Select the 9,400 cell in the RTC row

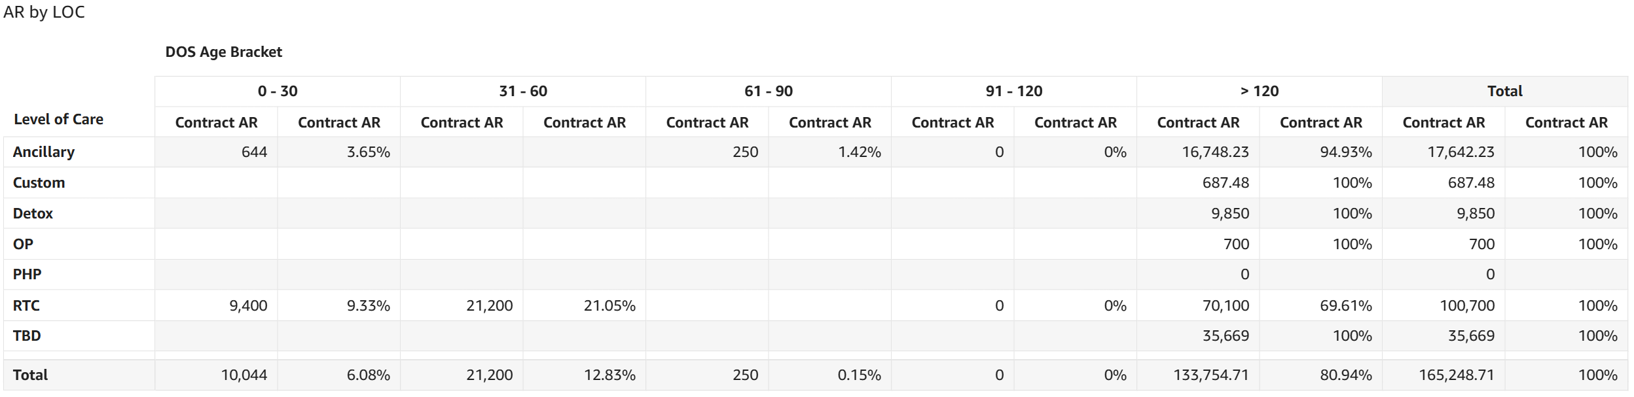(248, 306)
